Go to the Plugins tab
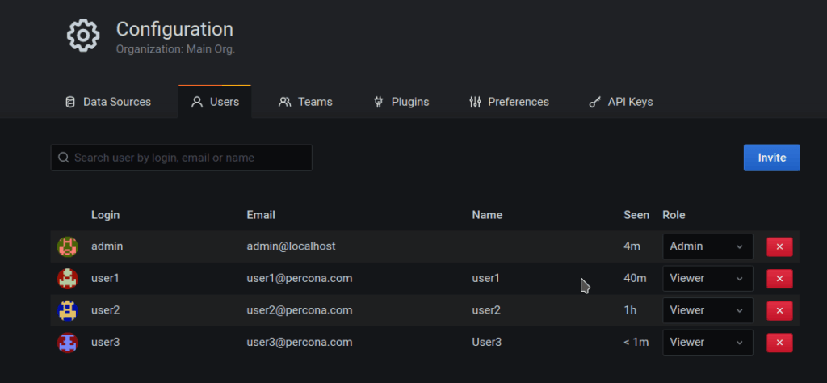Viewport: 827px width, 383px height. 401,102
